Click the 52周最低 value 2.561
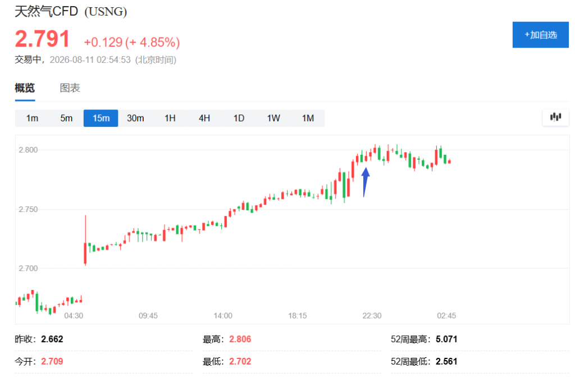 (x=446, y=361)
